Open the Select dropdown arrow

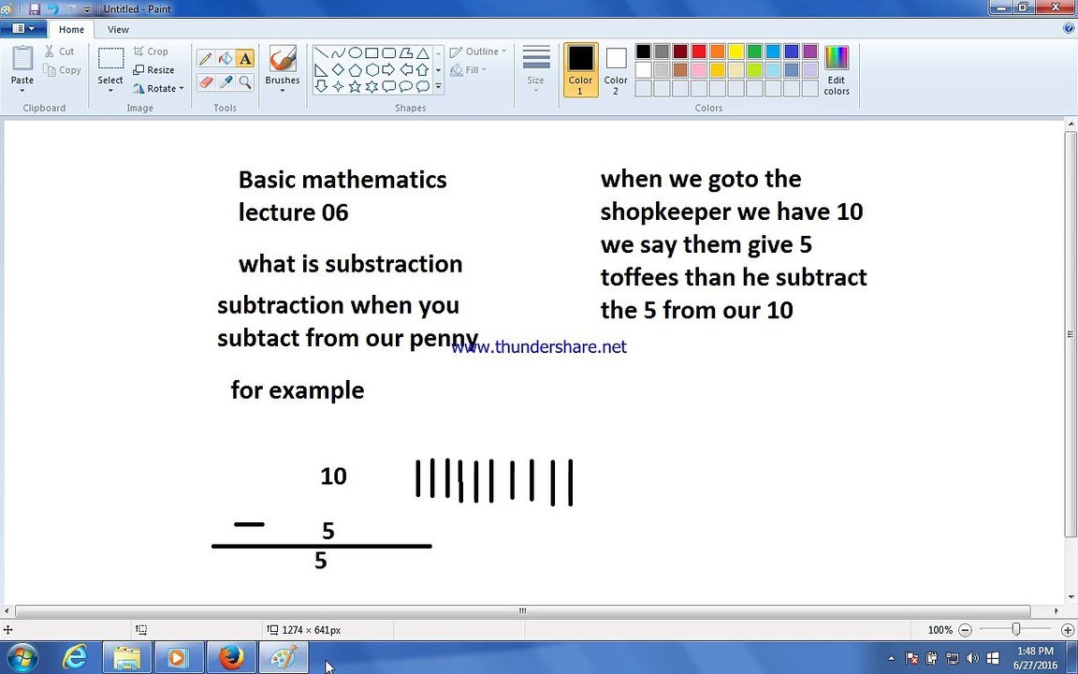[x=110, y=91]
